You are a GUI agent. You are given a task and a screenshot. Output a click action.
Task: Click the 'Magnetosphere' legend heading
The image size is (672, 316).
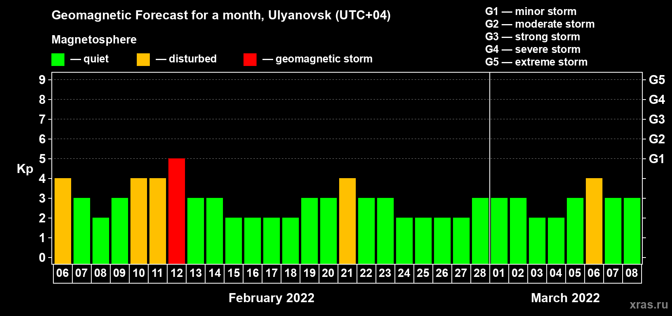[94, 39]
